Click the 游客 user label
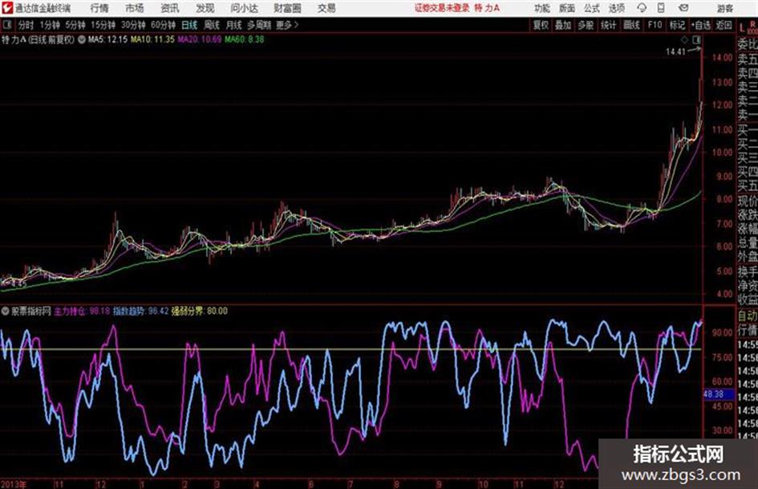The height and width of the screenshot is (489, 758). point(724,8)
